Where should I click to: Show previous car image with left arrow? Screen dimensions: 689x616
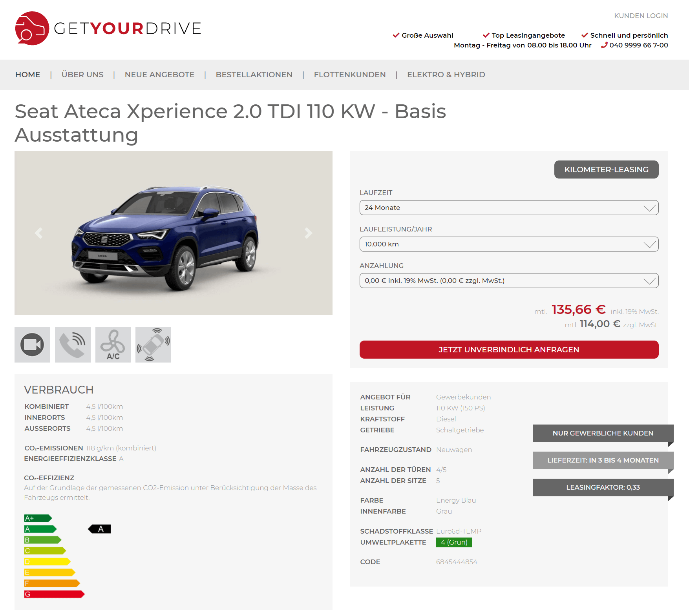[x=38, y=233]
